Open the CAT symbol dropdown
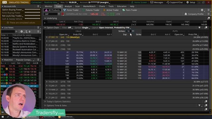Viewport: 212px width, 119px height. click(59, 14)
